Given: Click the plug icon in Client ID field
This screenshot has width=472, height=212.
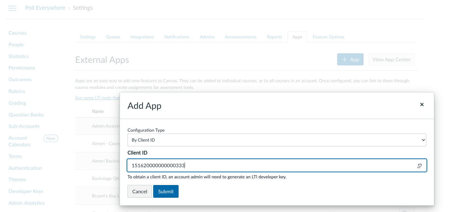Looking at the screenshot, I should 420,166.
